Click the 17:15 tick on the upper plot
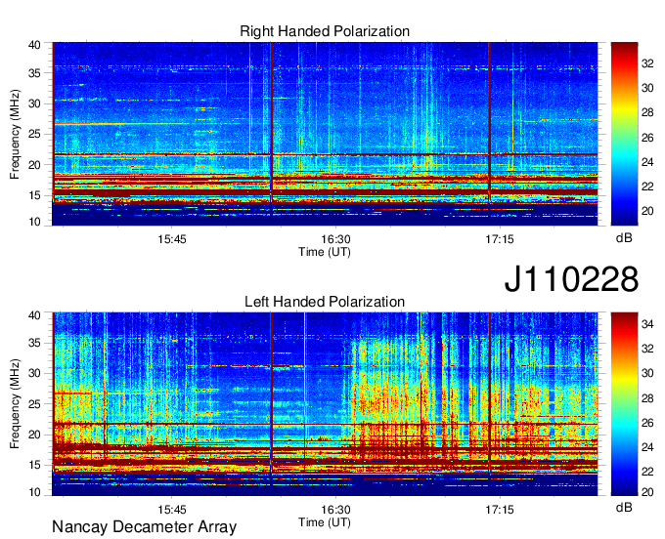 tap(500, 239)
